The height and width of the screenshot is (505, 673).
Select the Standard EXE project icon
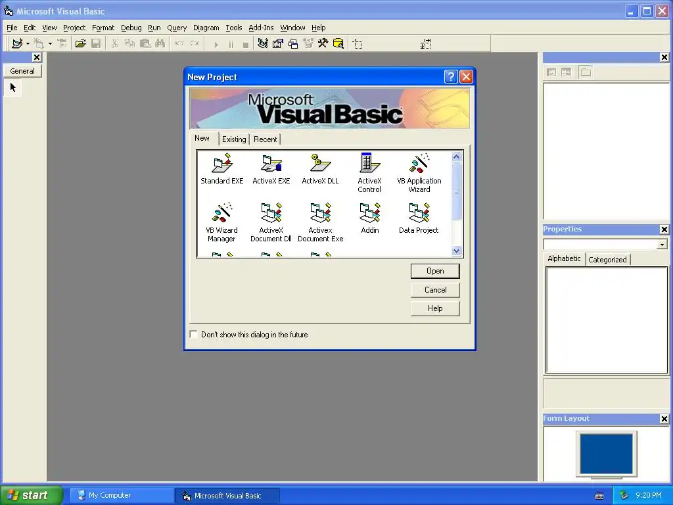222,169
